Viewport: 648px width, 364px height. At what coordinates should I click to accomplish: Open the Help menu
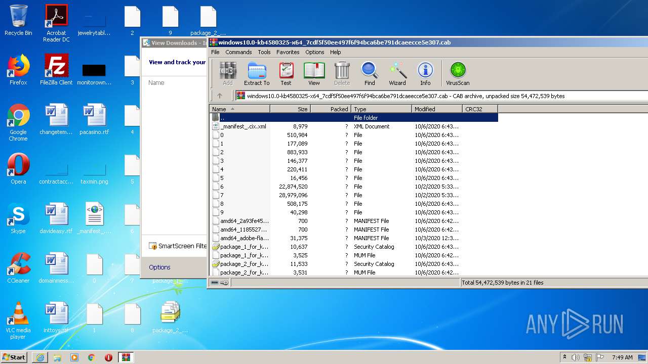click(x=335, y=52)
